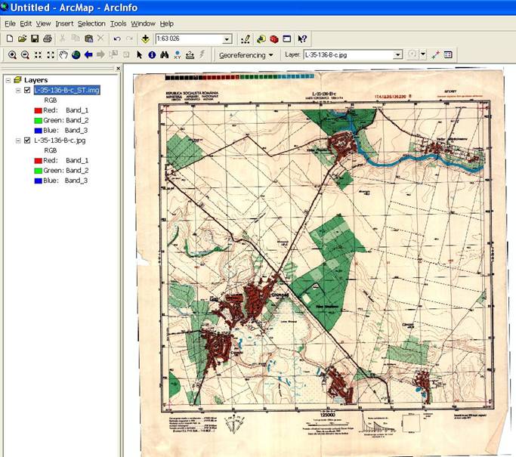
Task: Click the Add Data button
Action: click(144, 39)
